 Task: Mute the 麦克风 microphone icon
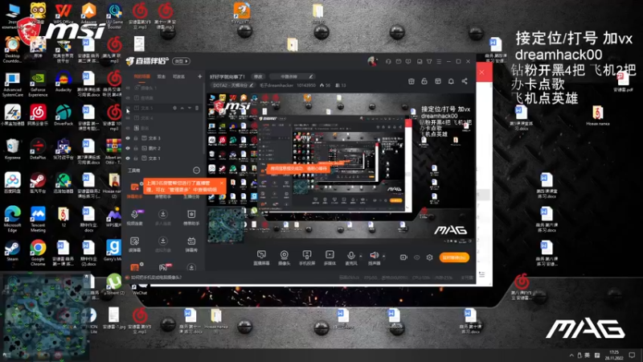click(350, 256)
